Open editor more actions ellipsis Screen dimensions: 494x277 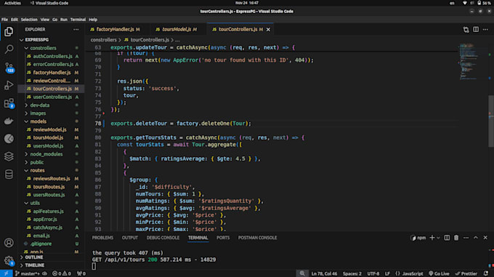(485, 30)
